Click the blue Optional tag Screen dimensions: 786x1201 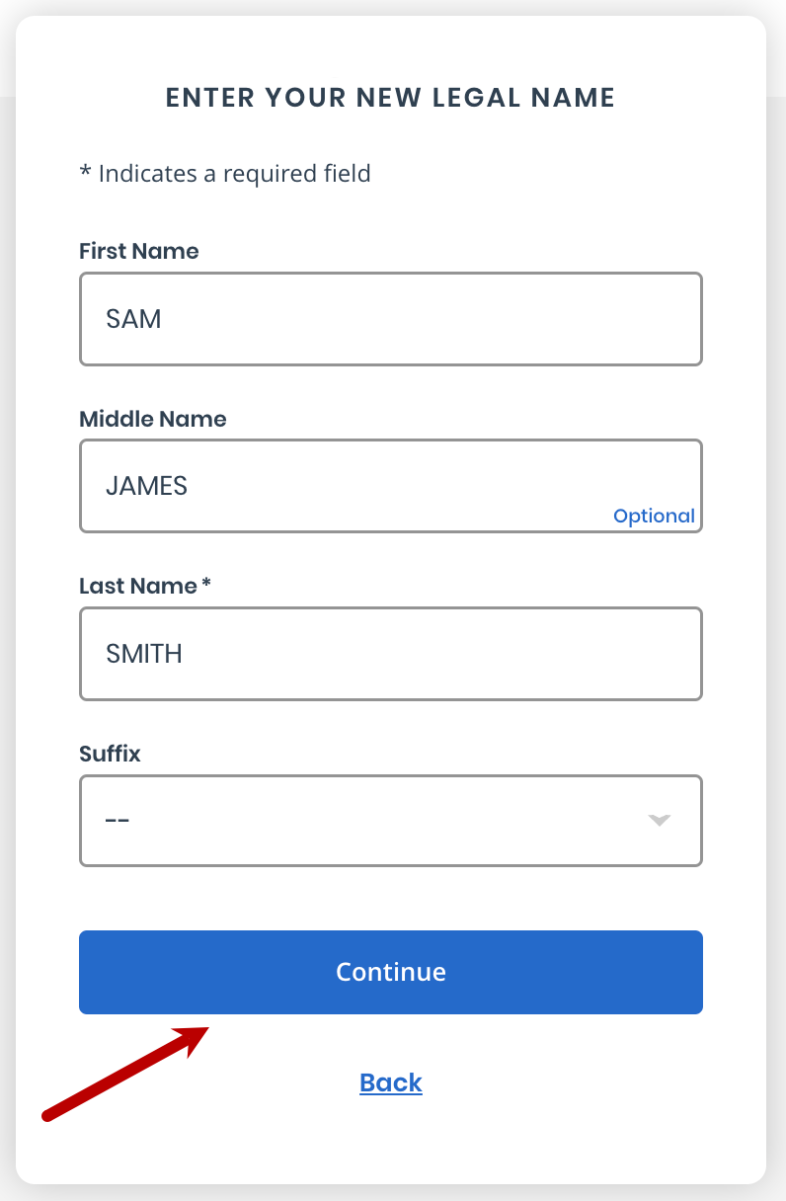654,516
